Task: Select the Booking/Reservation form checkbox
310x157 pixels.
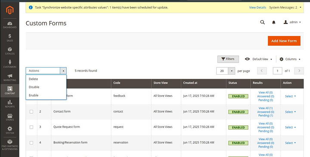Action: click(31, 143)
